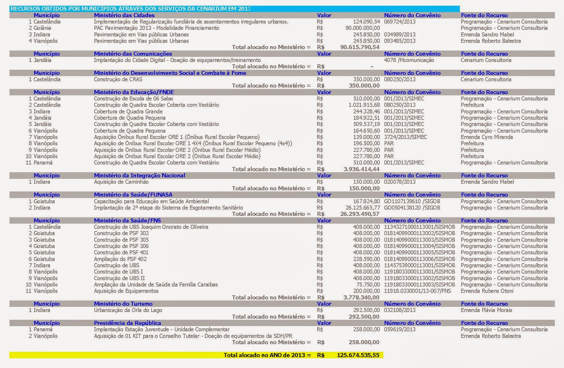Select 'Aquisição de 01 KIT para o Conselho Tutelar' row
This screenshot has height=368, width=564.
coord(193,336)
